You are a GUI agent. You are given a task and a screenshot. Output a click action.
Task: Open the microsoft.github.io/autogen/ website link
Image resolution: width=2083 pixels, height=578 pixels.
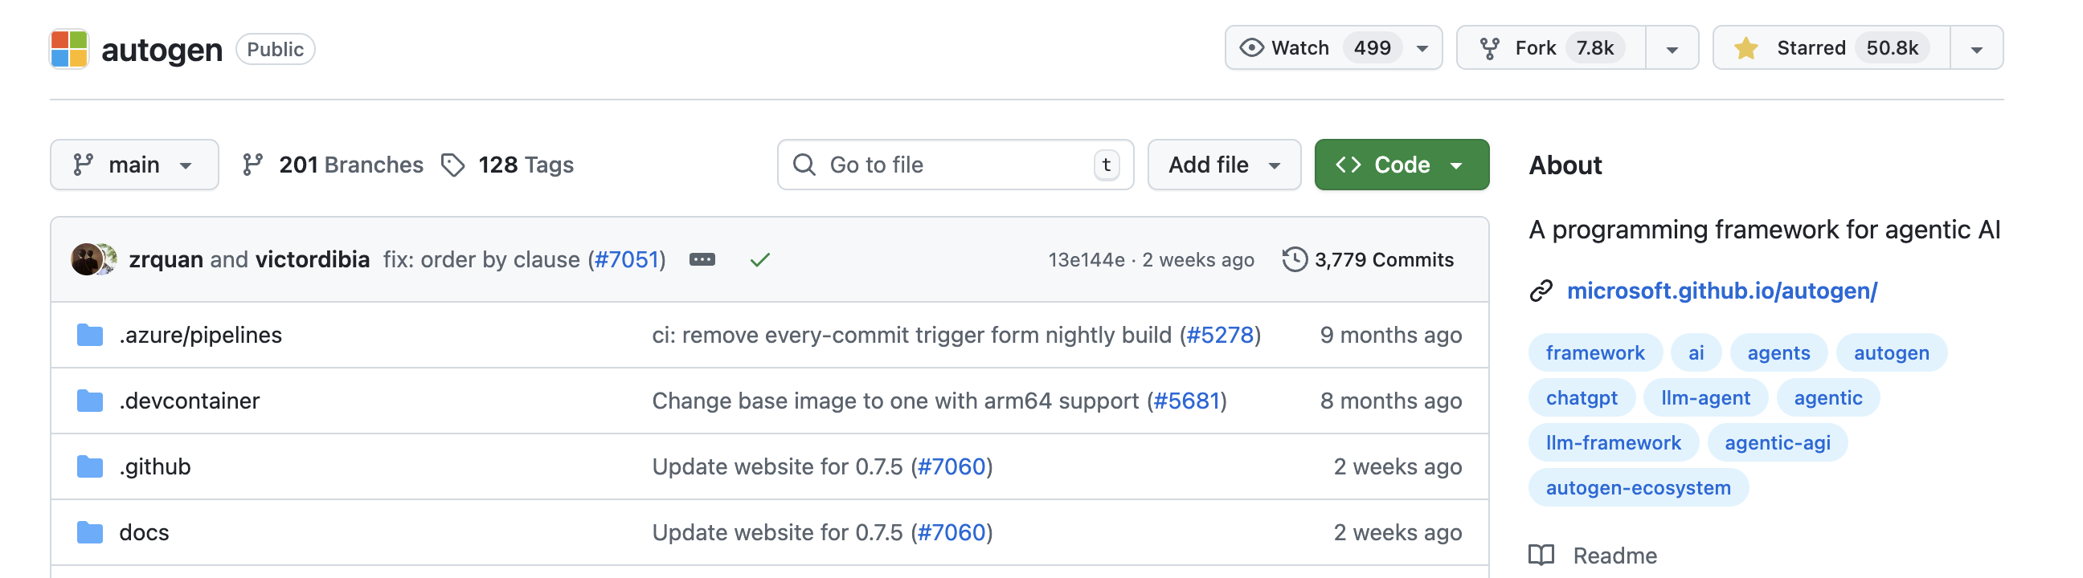1721,291
